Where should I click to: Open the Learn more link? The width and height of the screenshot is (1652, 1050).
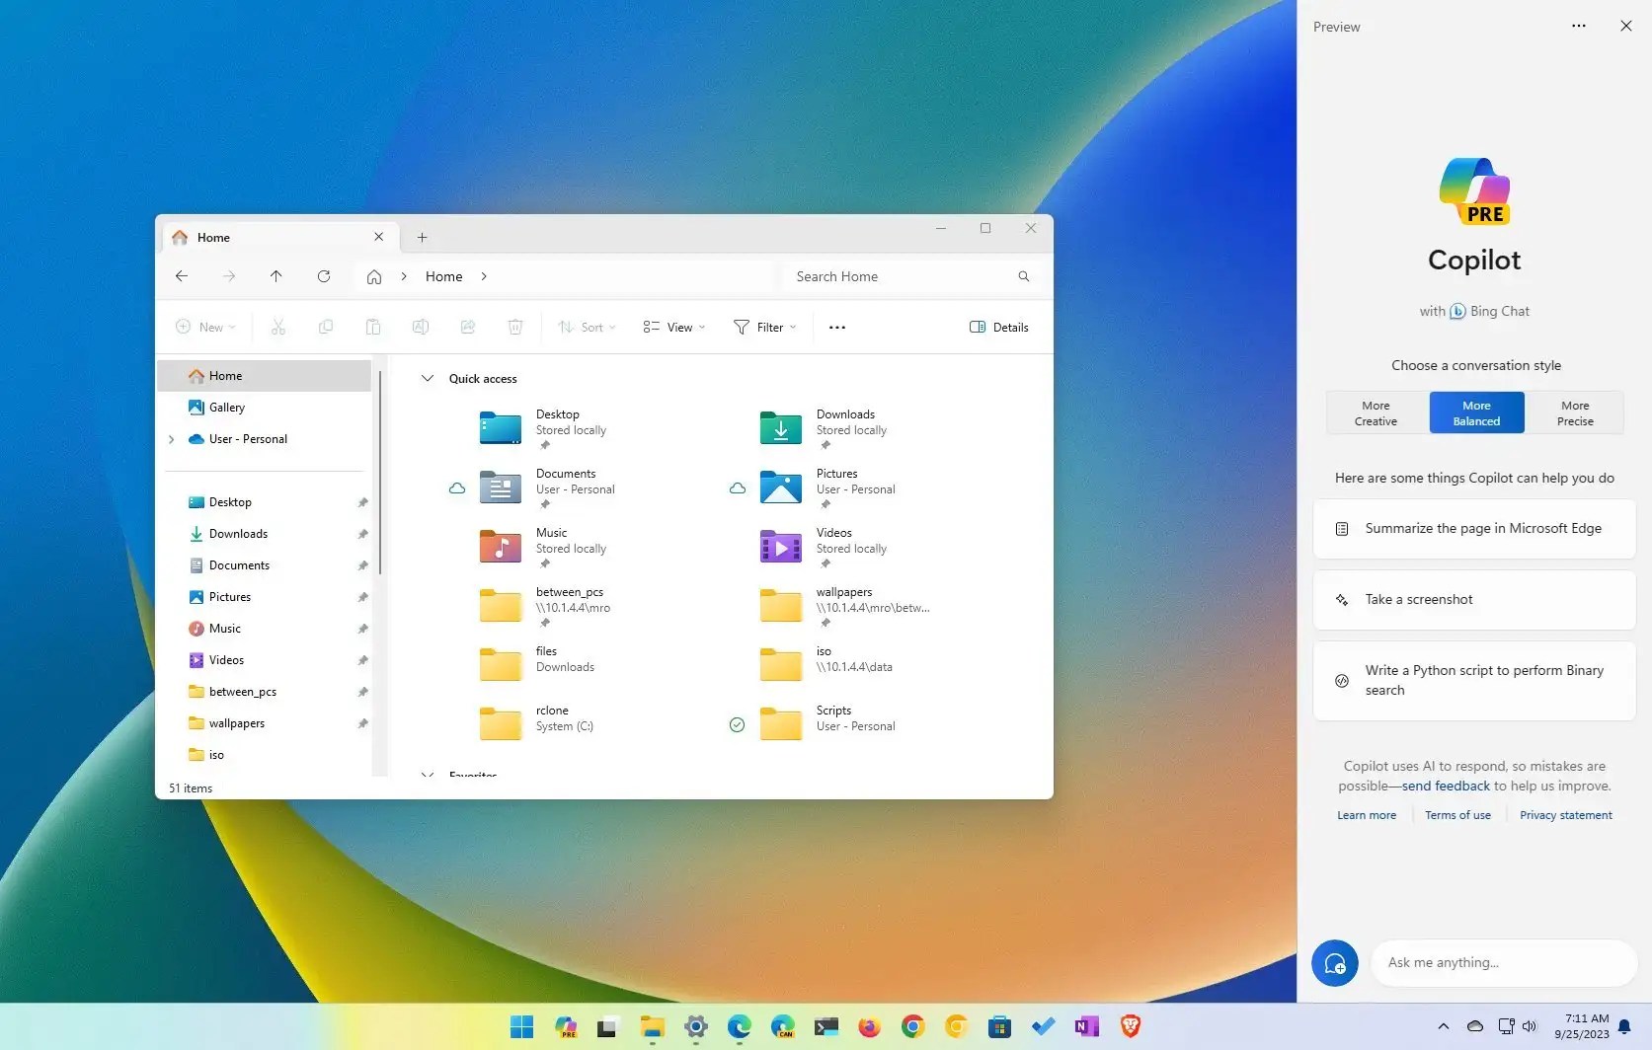(1367, 815)
